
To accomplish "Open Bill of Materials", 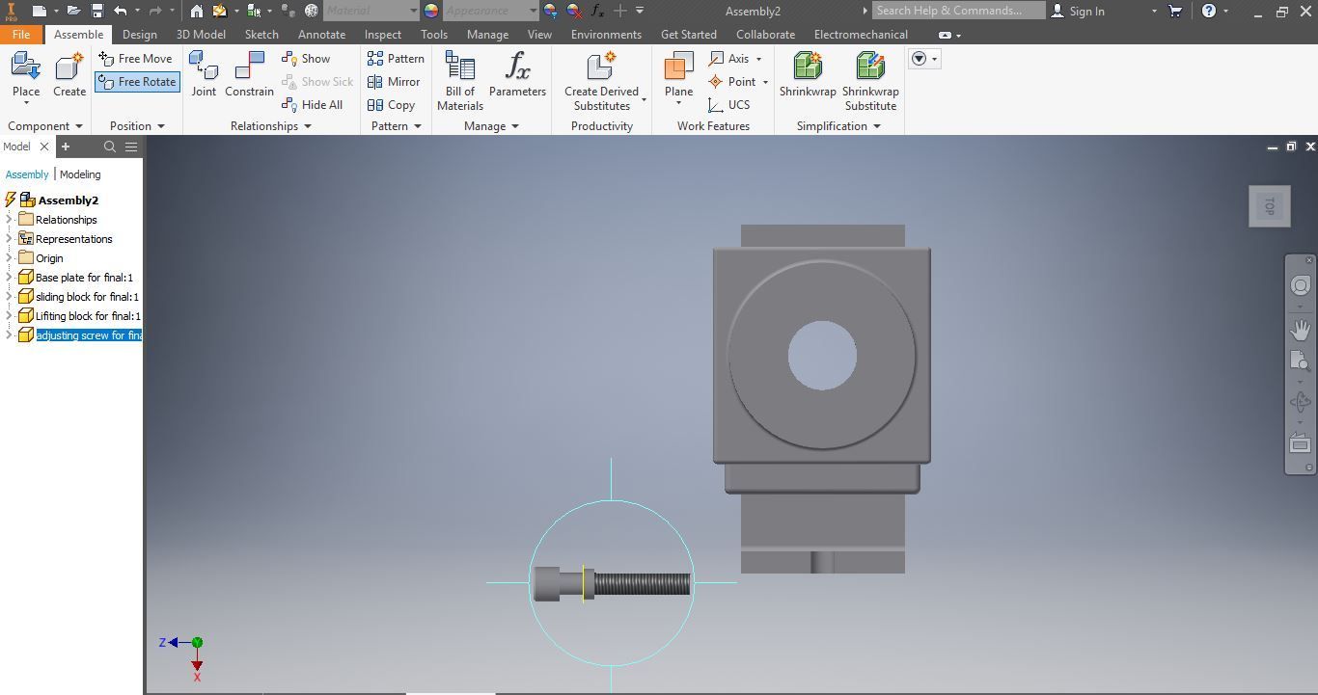I will click(460, 81).
